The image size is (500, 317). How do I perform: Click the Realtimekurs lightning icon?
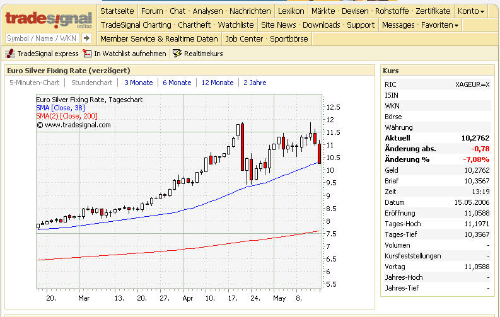coord(177,54)
